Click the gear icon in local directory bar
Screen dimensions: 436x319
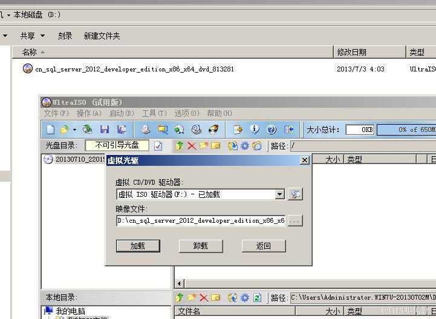click(245, 298)
